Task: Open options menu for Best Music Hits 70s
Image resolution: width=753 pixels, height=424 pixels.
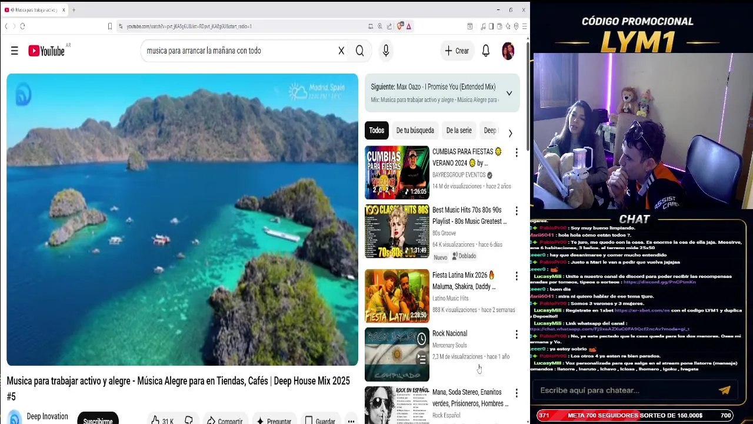Action: point(517,211)
